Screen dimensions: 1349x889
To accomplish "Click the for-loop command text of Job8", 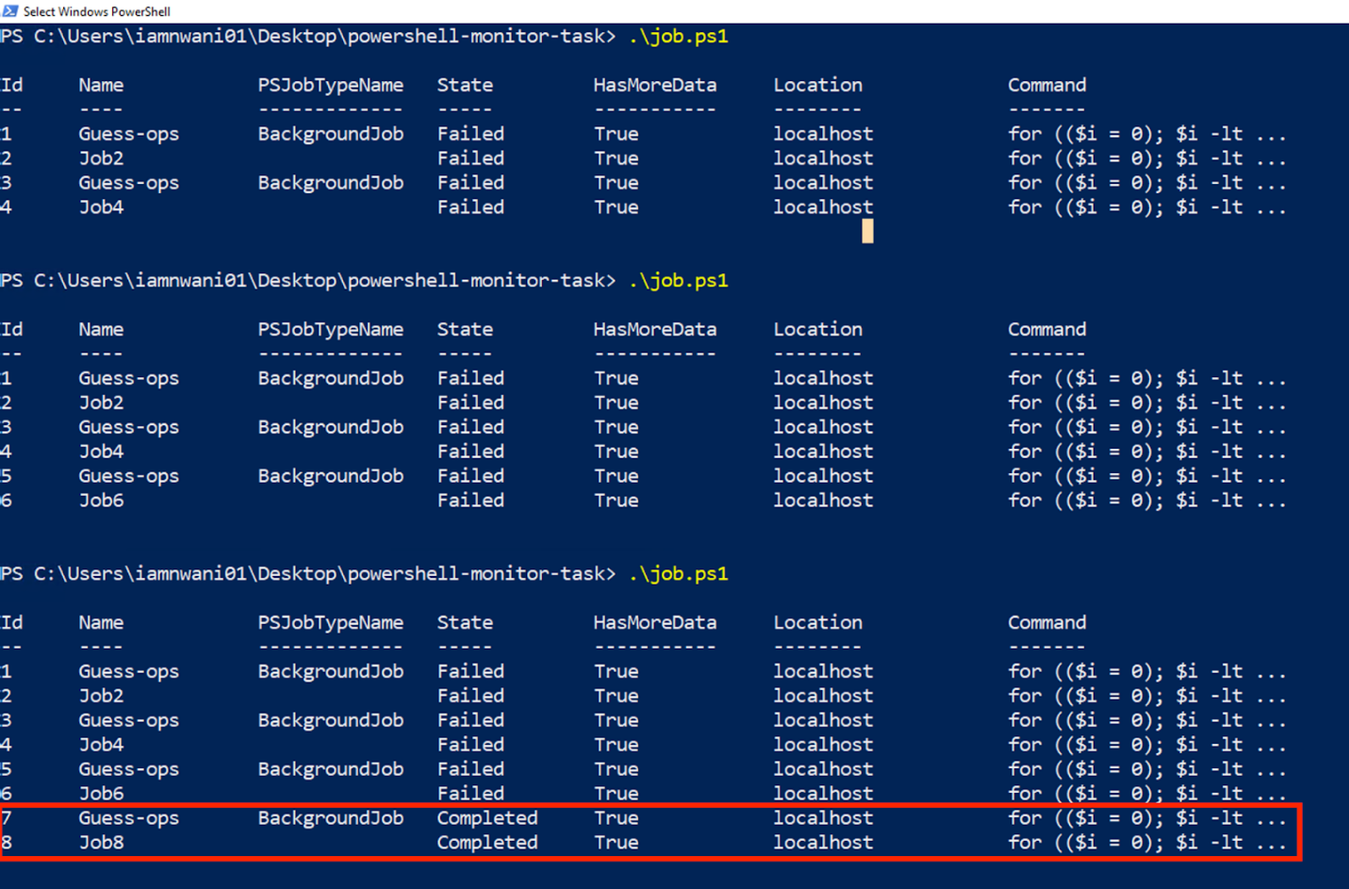I will [1145, 843].
